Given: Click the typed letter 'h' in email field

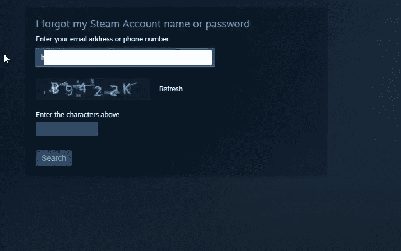Looking at the screenshot, I should pos(42,58).
